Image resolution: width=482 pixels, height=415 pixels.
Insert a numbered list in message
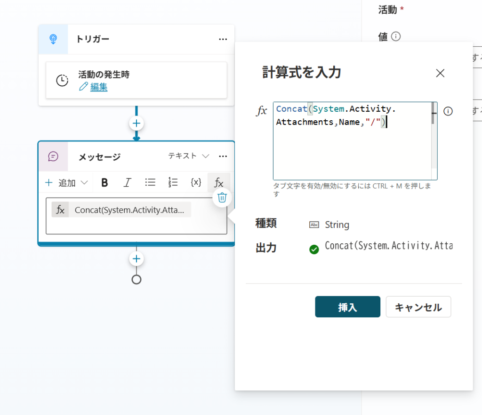(173, 183)
